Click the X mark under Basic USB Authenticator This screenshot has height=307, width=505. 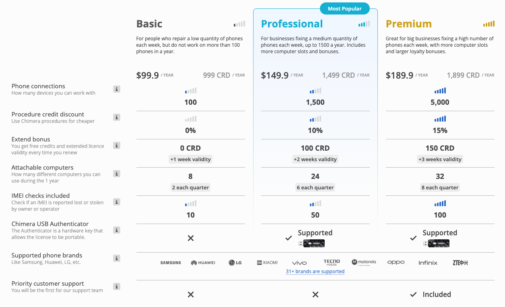point(190,238)
